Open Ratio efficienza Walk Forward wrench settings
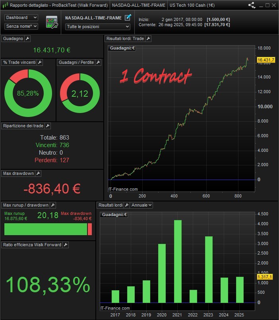 point(66,245)
